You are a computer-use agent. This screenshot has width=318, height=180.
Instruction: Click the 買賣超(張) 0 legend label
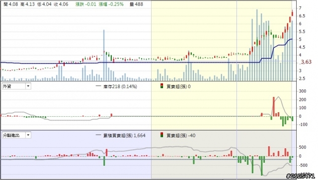pyautogui.click(x=178, y=87)
